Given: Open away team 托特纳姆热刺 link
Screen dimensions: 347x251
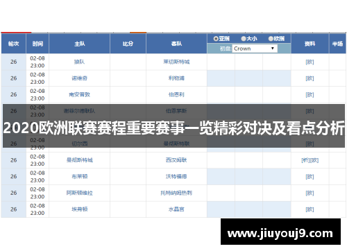Looking at the screenshot, I should click(x=176, y=193).
